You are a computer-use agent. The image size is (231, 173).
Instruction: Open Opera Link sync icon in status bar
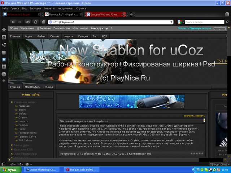pos(12,164)
